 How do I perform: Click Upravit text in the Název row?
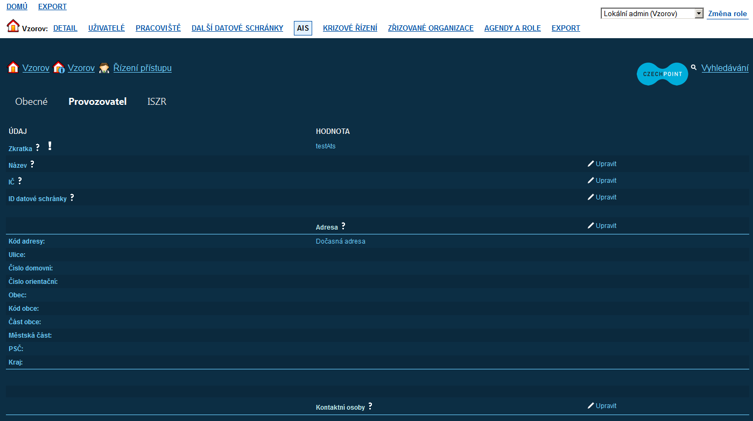(606, 164)
